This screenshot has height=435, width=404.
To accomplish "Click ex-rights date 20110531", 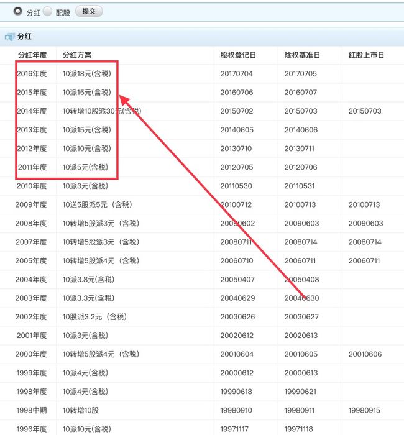I will pos(300,186).
